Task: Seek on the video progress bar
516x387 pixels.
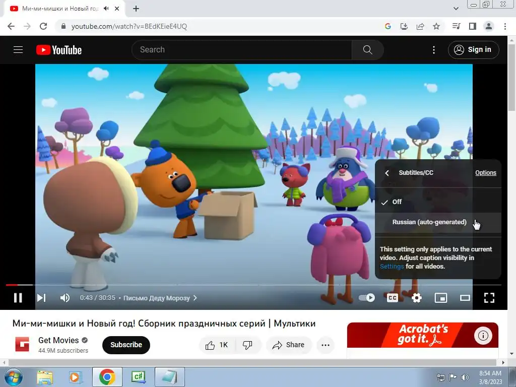Action: (x=253, y=285)
